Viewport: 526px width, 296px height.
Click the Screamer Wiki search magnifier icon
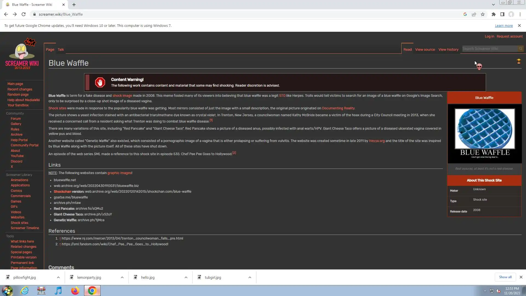521,49
